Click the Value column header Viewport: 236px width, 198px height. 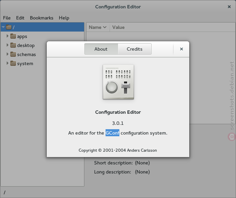pos(118,27)
